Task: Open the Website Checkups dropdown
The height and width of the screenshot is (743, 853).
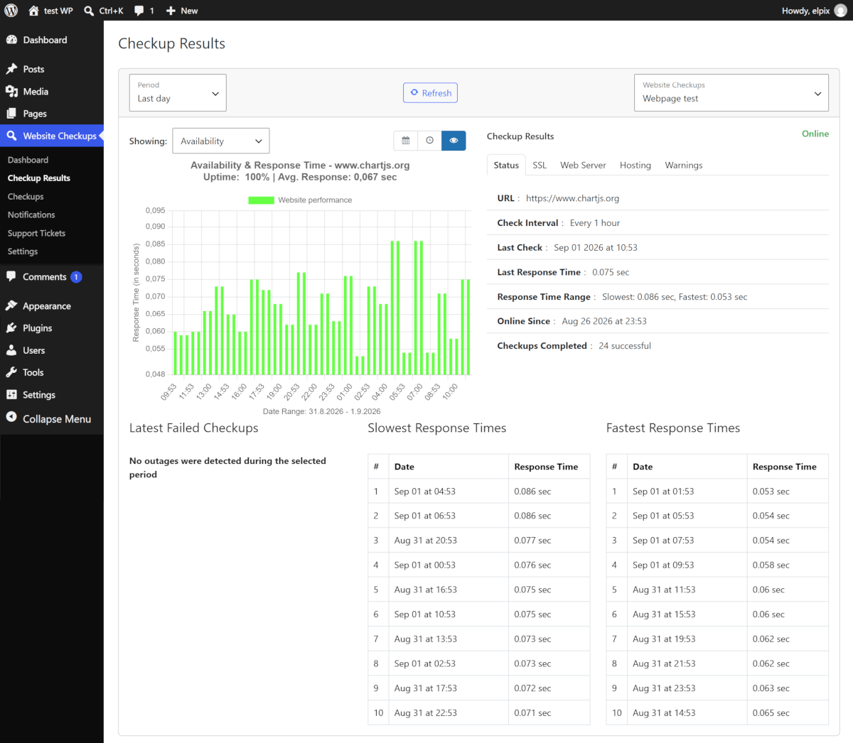Action: pos(731,93)
